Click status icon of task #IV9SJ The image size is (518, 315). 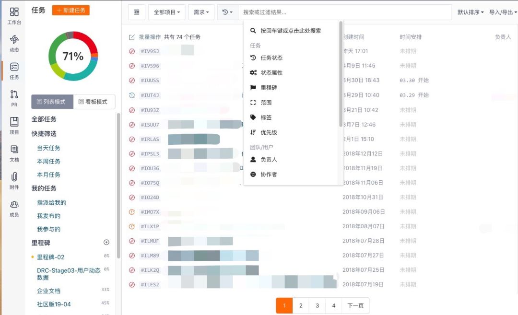(x=132, y=51)
